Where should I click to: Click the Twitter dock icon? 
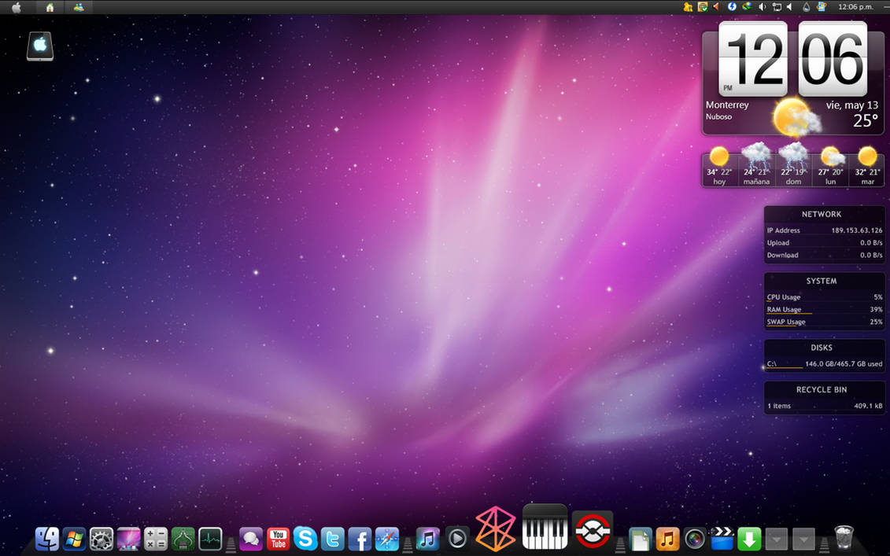click(333, 539)
